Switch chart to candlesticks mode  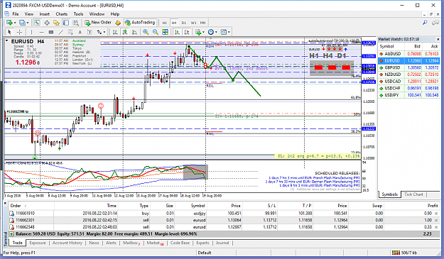(x=124, y=32)
